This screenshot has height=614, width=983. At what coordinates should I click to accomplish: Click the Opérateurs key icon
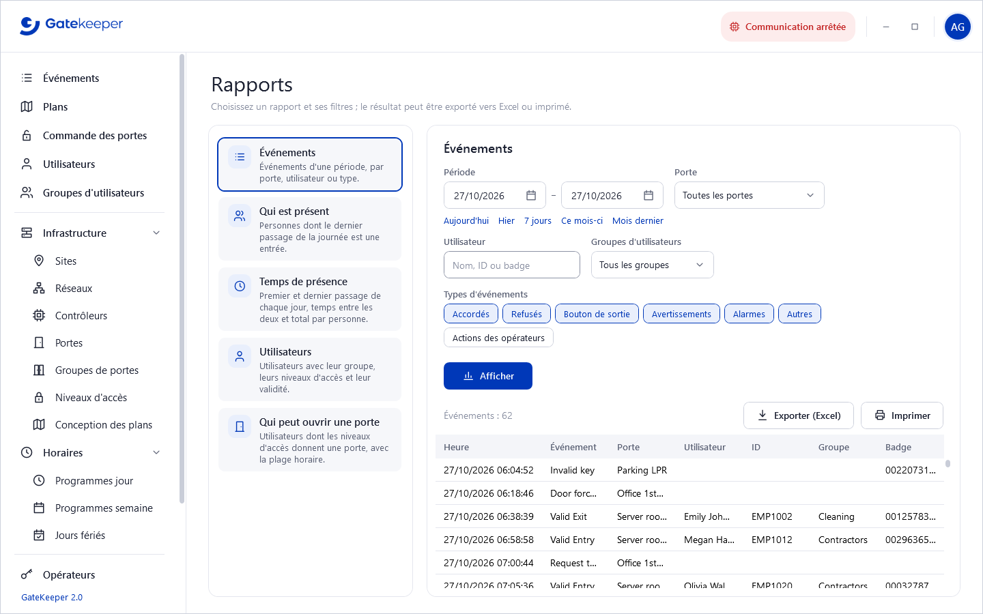27,574
